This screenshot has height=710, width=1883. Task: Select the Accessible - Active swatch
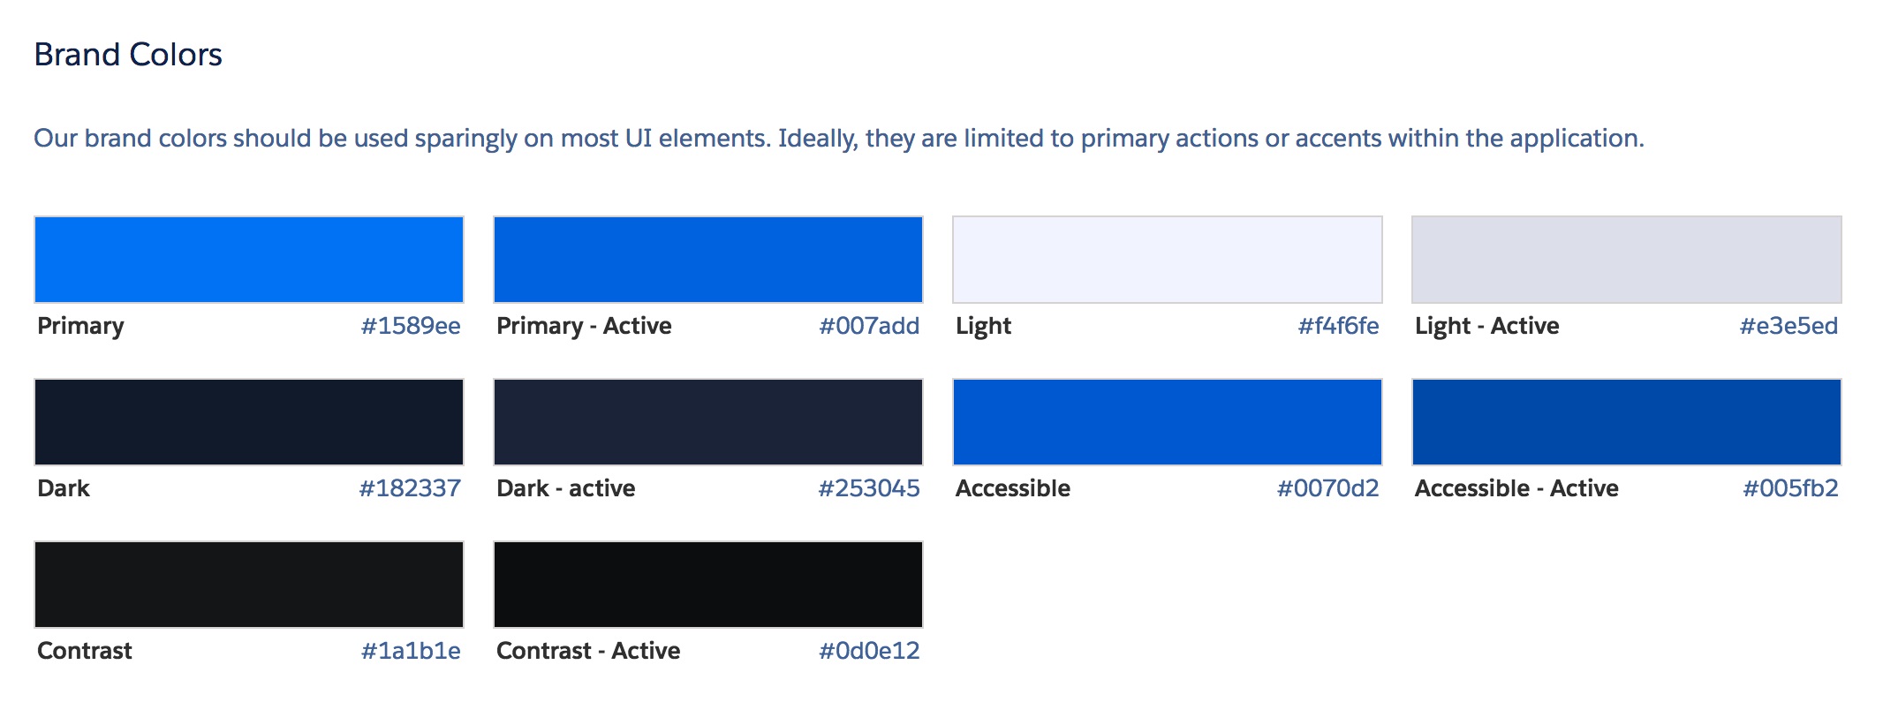click(1627, 422)
